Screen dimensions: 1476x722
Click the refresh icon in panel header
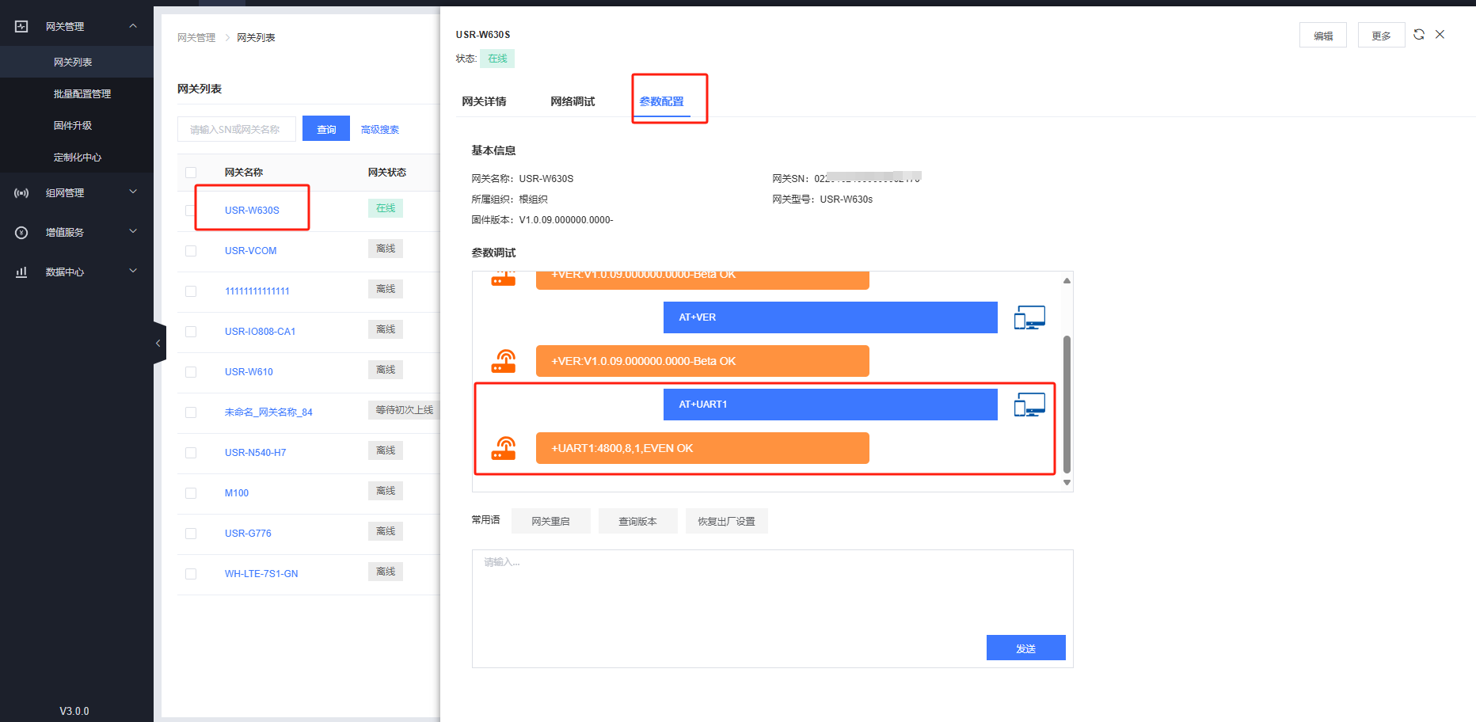pos(1419,35)
